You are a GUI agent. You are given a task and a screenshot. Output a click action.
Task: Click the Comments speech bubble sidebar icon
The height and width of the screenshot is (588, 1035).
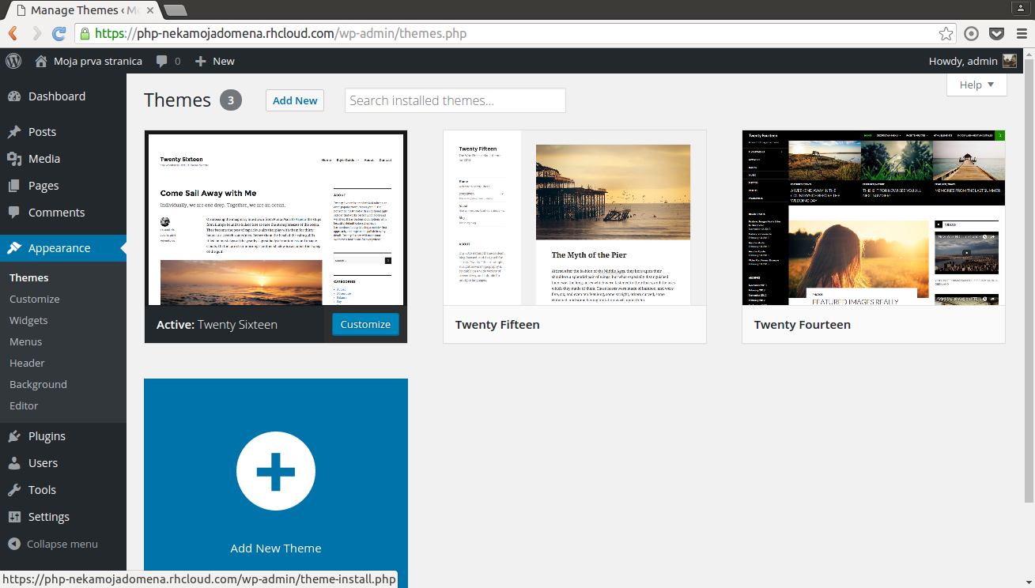coord(14,213)
